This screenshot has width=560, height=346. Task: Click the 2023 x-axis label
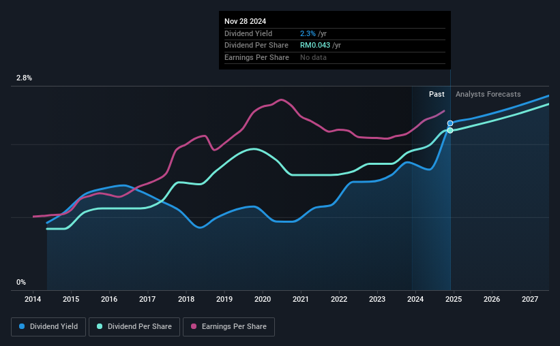tap(377, 299)
